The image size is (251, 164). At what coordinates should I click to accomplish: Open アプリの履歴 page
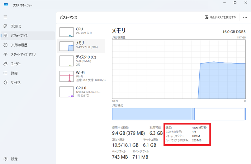(x=28, y=45)
